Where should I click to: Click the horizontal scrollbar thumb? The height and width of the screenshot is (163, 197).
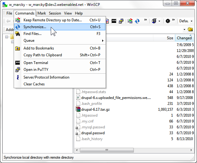pyautogui.click(x=107, y=150)
